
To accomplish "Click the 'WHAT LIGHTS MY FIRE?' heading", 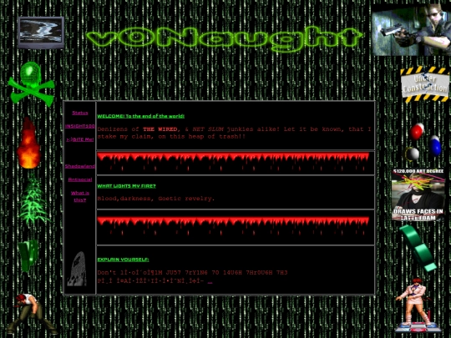I will pyautogui.click(x=126, y=186).
